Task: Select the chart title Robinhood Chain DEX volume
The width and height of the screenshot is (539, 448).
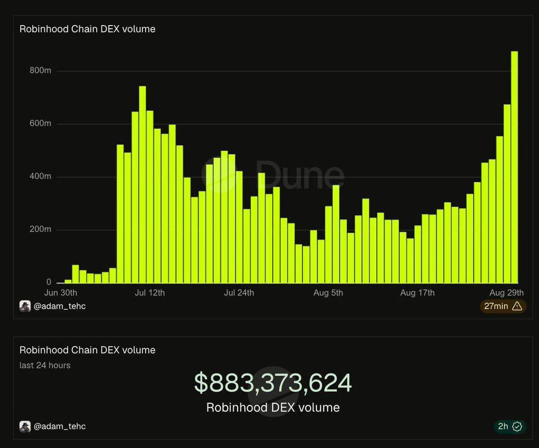Action: point(88,29)
